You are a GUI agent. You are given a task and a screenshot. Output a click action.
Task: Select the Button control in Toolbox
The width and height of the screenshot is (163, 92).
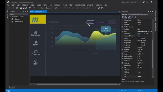pos(17,19)
